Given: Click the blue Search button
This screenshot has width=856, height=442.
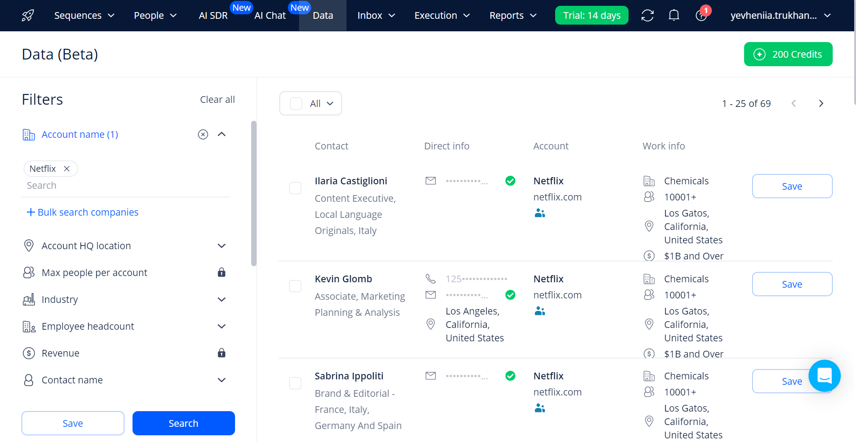Looking at the screenshot, I should 184,423.
